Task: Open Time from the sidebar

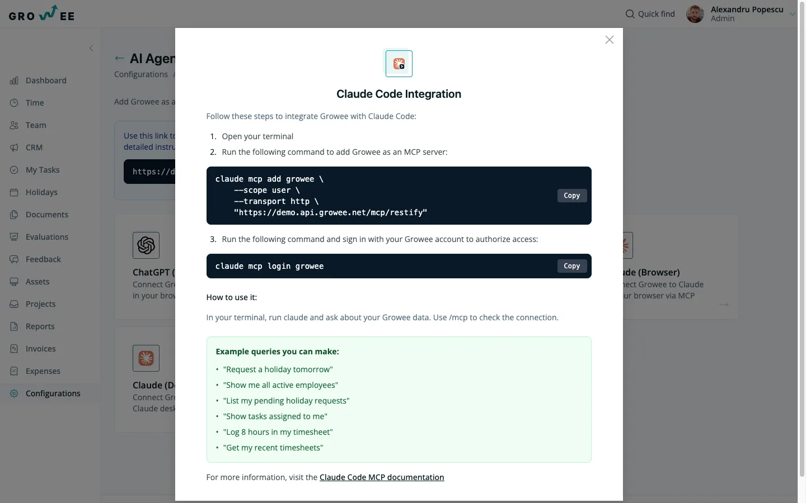Action: [35, 103]
